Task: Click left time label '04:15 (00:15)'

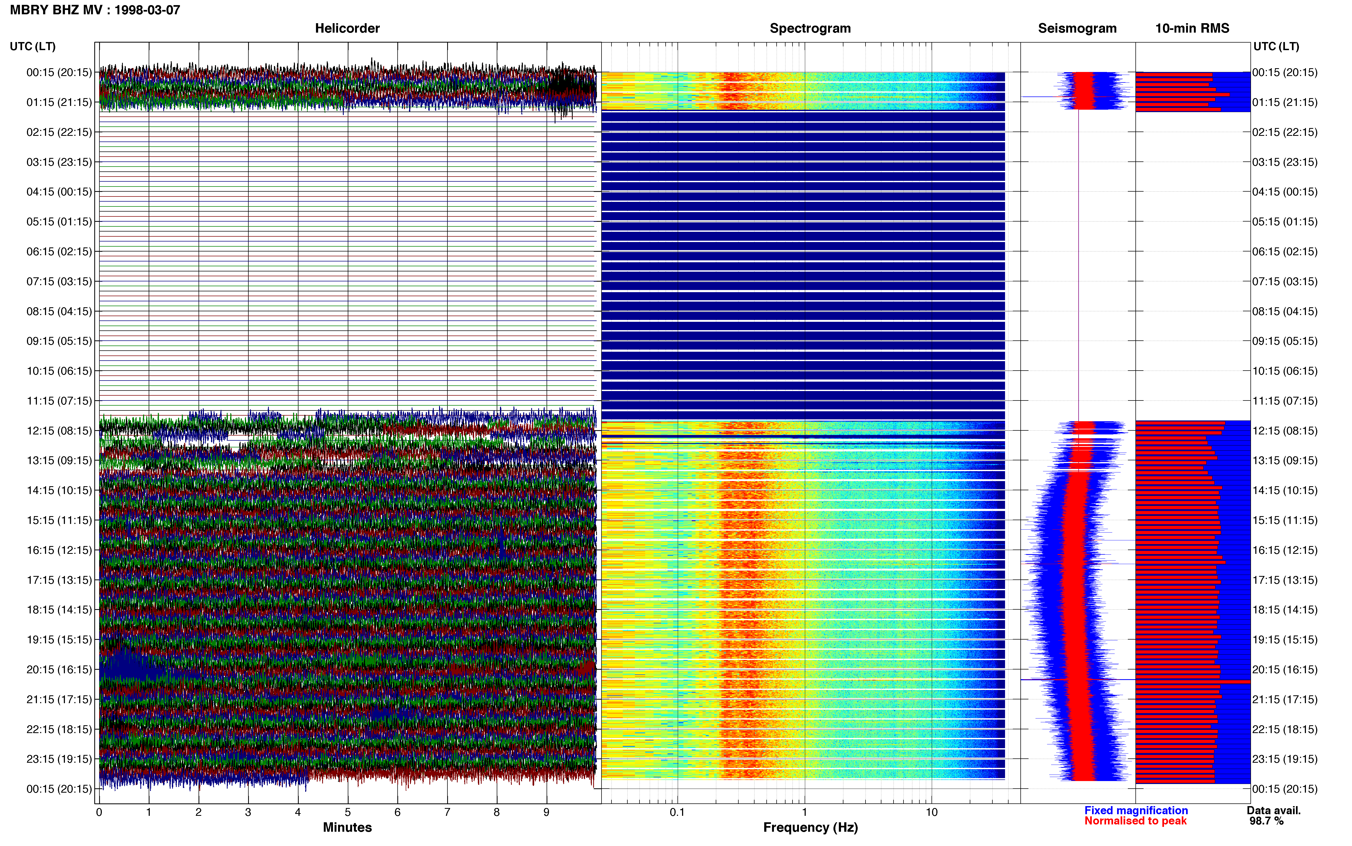Action: click(59, 192)
